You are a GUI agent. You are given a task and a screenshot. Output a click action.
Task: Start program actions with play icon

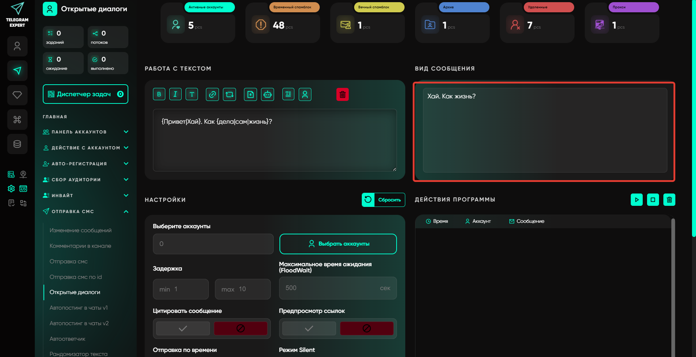[637, 200]
